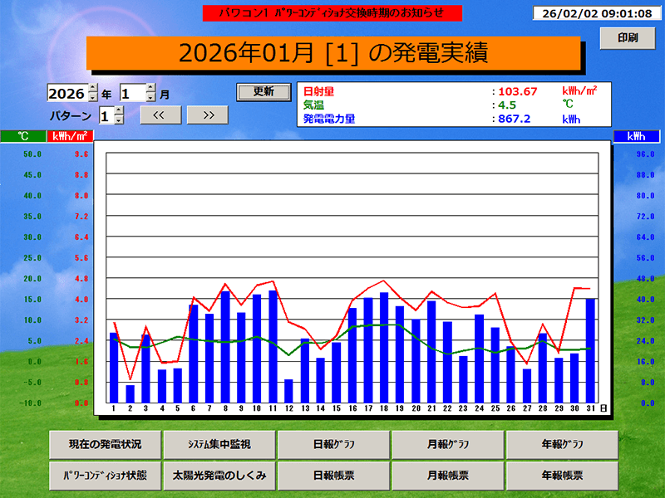Go to previous month with << button

160,115
